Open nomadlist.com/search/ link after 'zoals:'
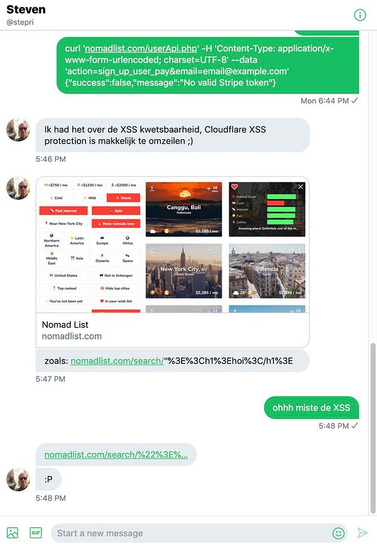 point(117,361)
